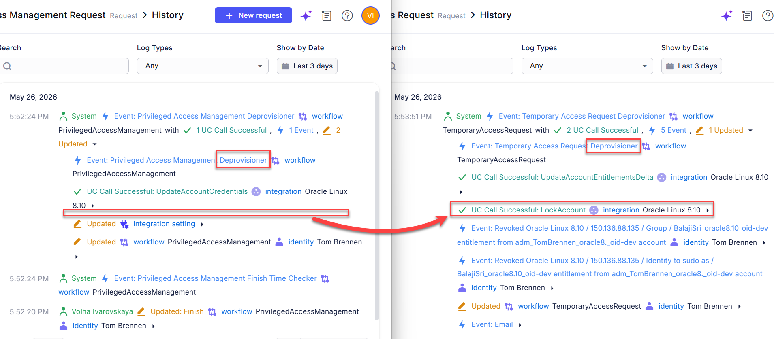This screenshot has width=774, height=339.
Task: Open Temporary Access Request Deprovisioner event header link
Action: click(582, 117)
